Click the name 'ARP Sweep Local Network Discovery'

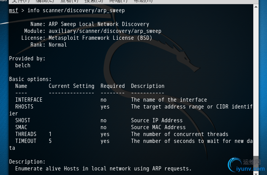click(x=99, y=24)
